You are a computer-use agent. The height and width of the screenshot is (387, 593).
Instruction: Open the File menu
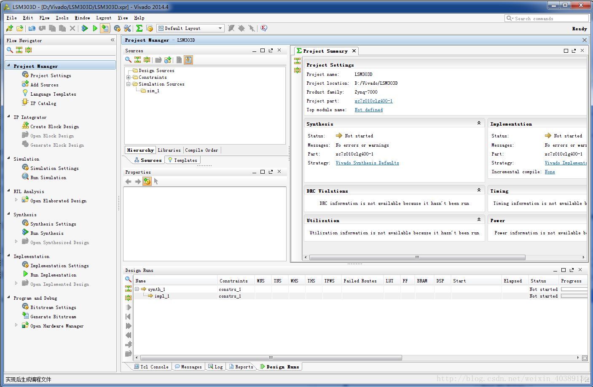tap(12, 18)
